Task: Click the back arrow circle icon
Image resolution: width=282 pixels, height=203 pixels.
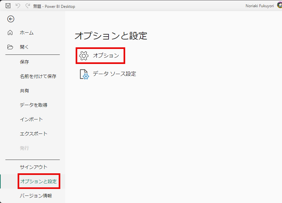Action: 11,19
